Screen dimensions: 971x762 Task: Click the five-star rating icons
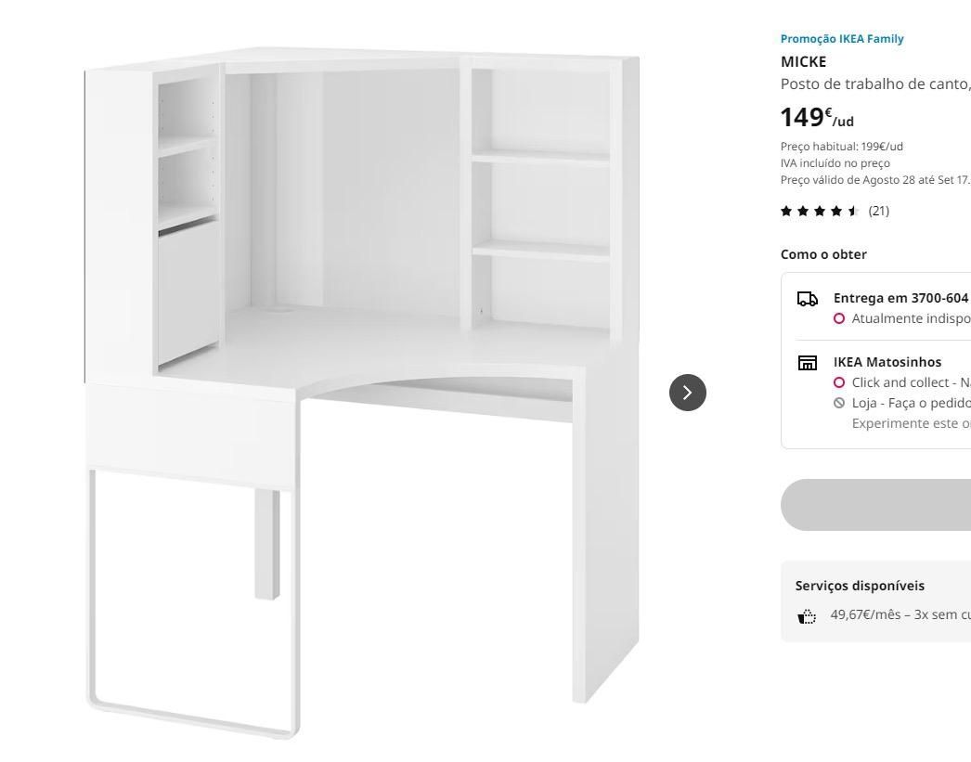820,211
